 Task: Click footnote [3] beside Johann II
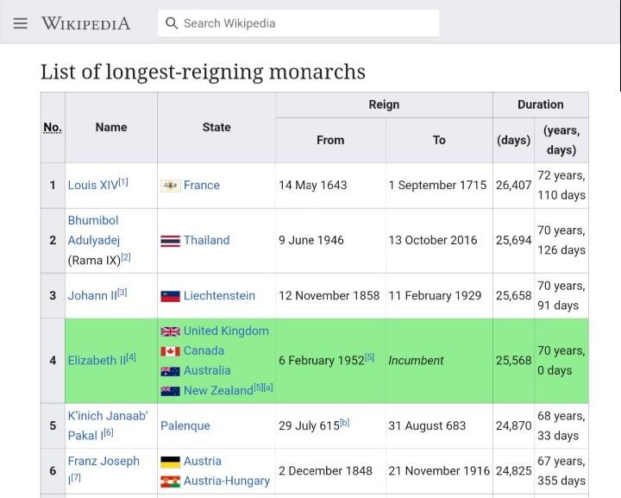pos(122,293)
